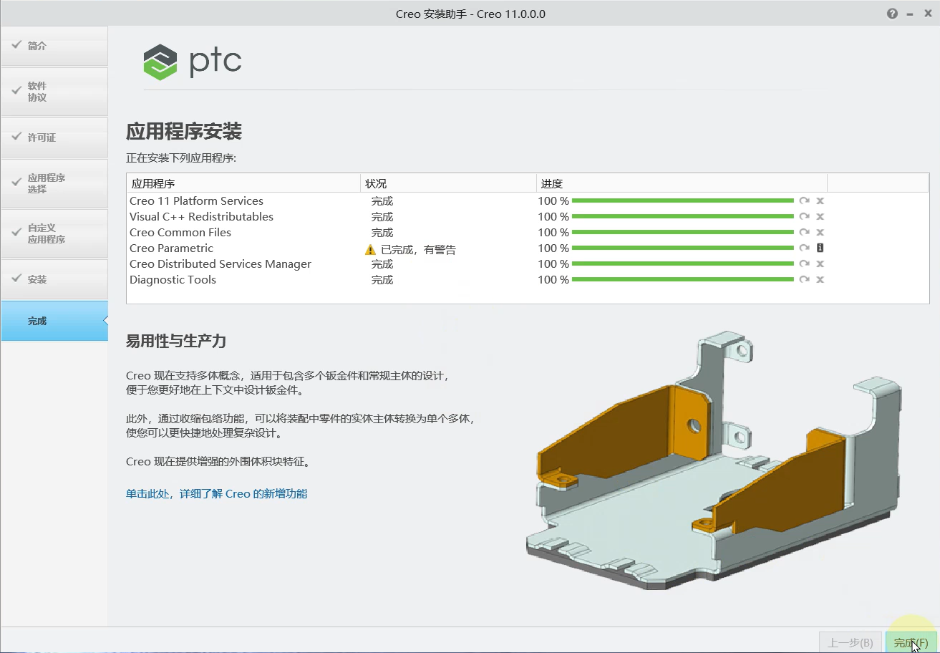940x653 pixels.
Task: Select row 'Creo Common Files'
Action: (528, 233)
